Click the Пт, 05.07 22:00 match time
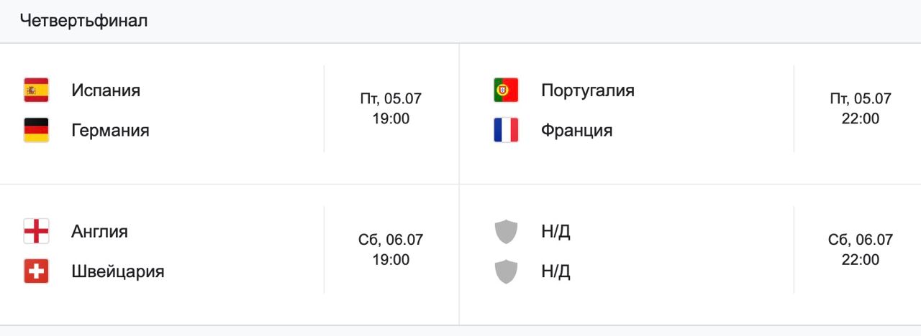 pos(860,108)
